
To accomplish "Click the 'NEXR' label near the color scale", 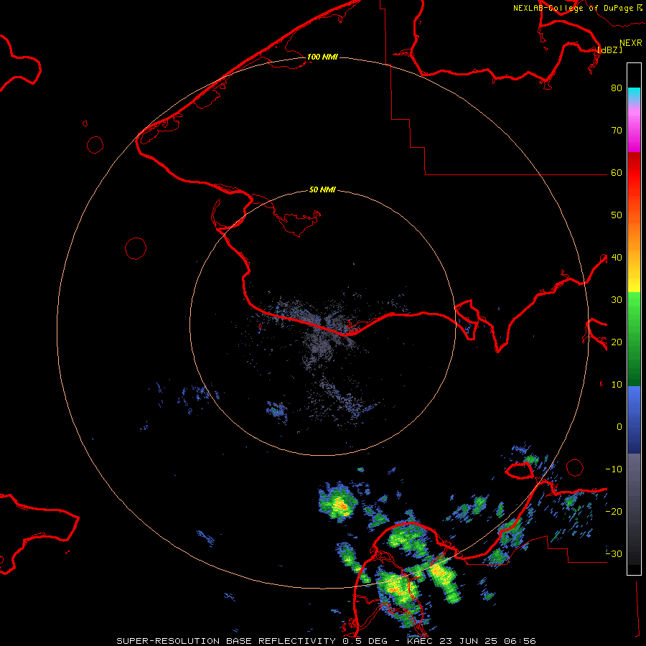I will tap(631, 43).
